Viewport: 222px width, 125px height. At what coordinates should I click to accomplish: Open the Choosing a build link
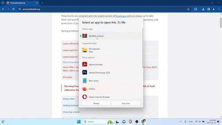click(71, 112)
